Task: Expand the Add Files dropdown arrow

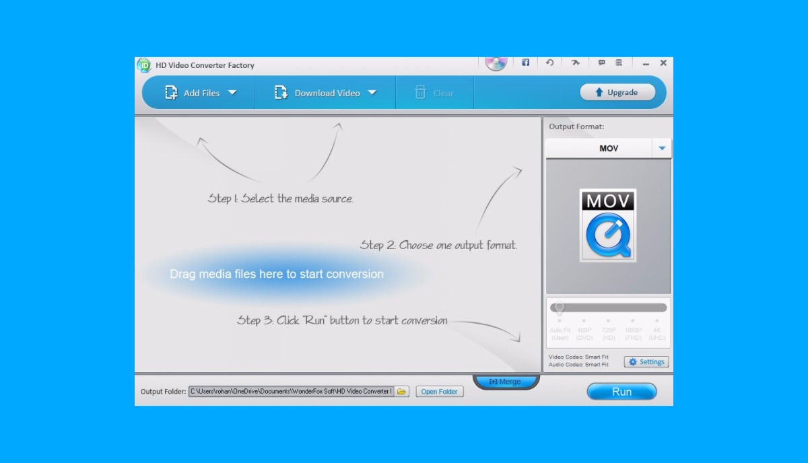Action: 233,93
